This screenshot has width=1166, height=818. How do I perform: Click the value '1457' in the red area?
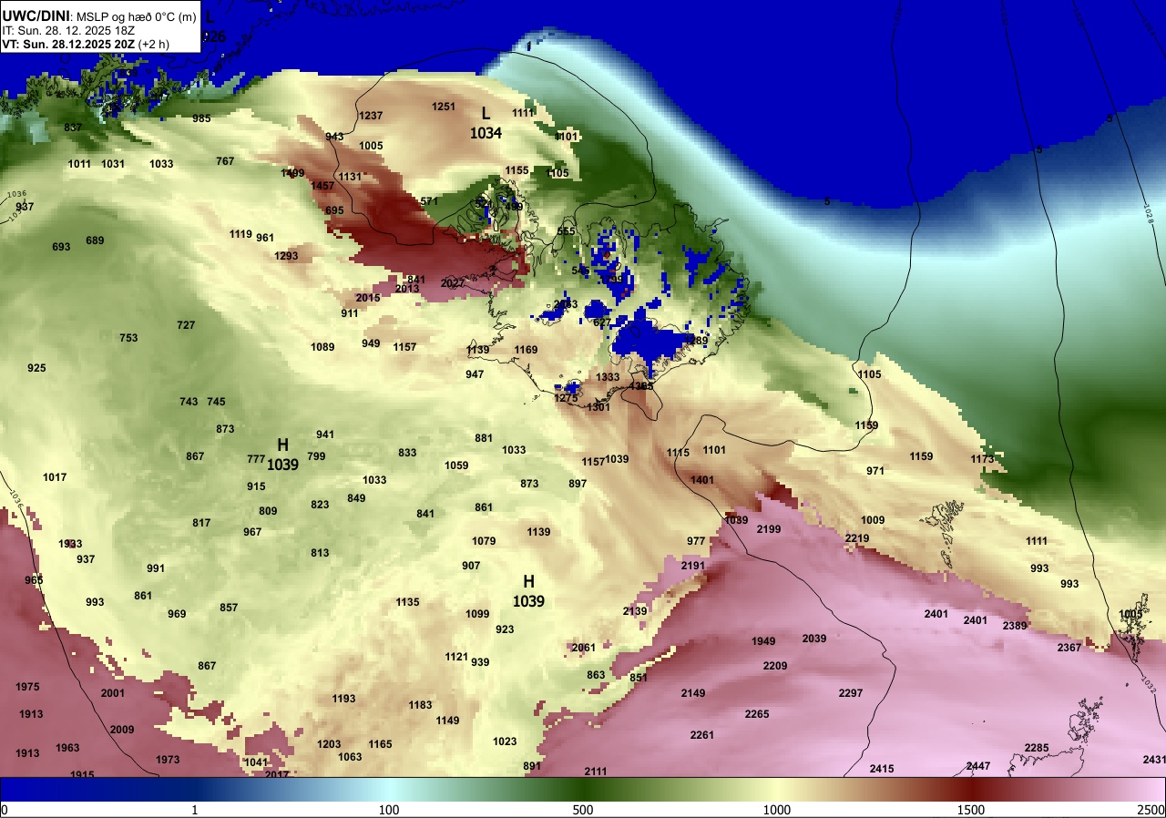[x=322, y=186]
